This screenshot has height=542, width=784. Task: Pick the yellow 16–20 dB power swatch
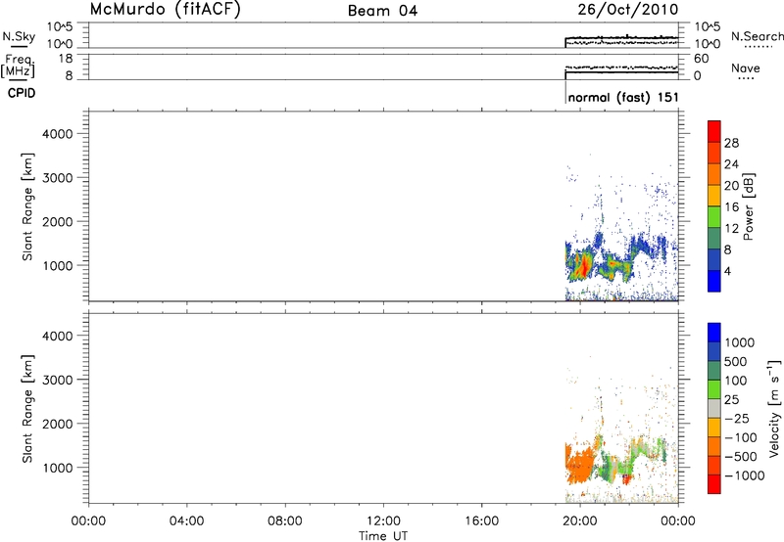pyautogui.click(x=714, y=195)
